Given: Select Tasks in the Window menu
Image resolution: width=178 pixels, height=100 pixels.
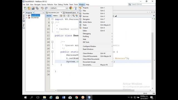Looking at the screenshot, I should (96, 25).
